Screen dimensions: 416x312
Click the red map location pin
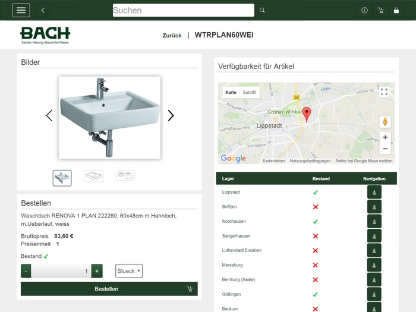pyautogui.click(x=307, y=115)
